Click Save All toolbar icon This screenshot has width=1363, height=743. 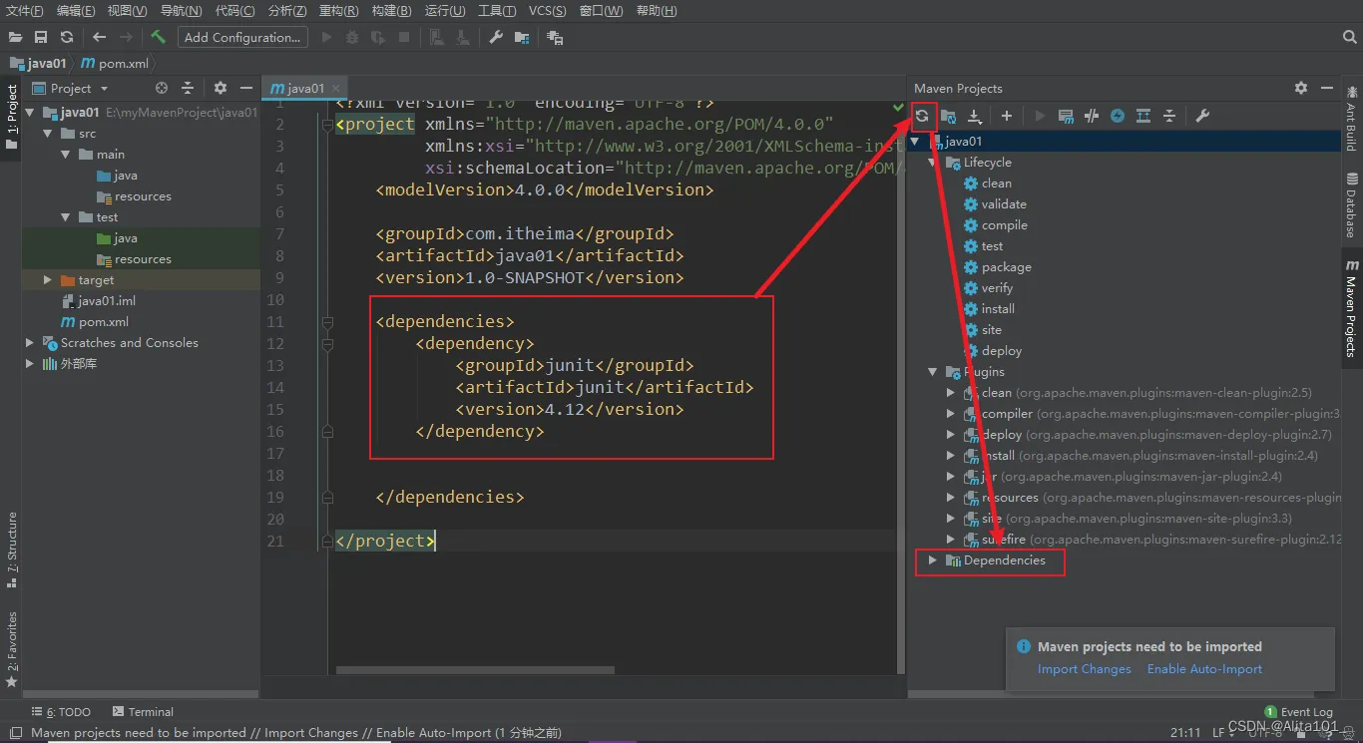click(41, 37)
